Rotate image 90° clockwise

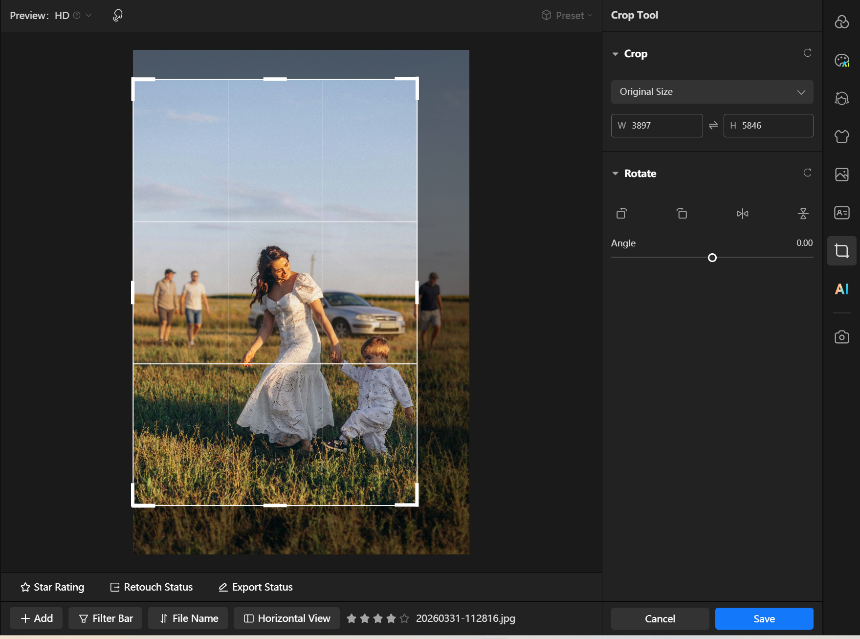[x=682, y=214]
